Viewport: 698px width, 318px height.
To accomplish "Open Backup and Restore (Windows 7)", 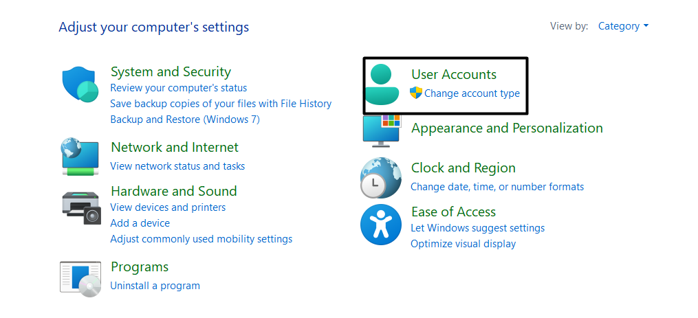I will [x=185, y=120].
